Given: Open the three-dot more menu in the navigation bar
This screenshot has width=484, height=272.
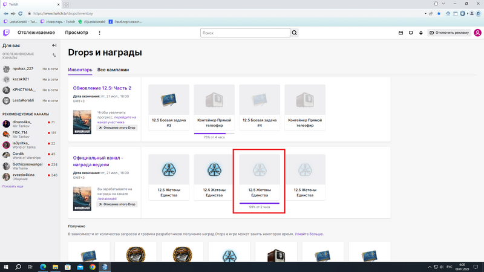Looking at the screenshot, I should point(100,33).
